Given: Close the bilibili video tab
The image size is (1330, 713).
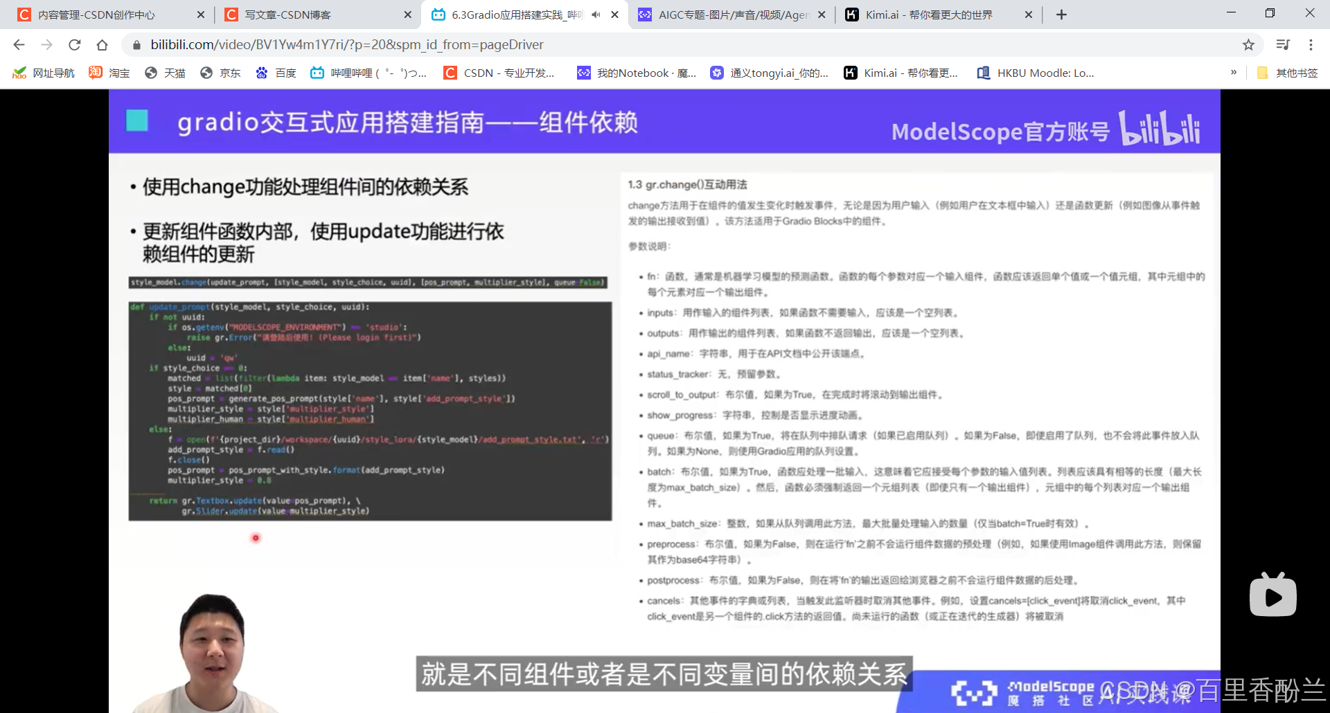Looking at the screenshot, I should (x=614, y=15).
